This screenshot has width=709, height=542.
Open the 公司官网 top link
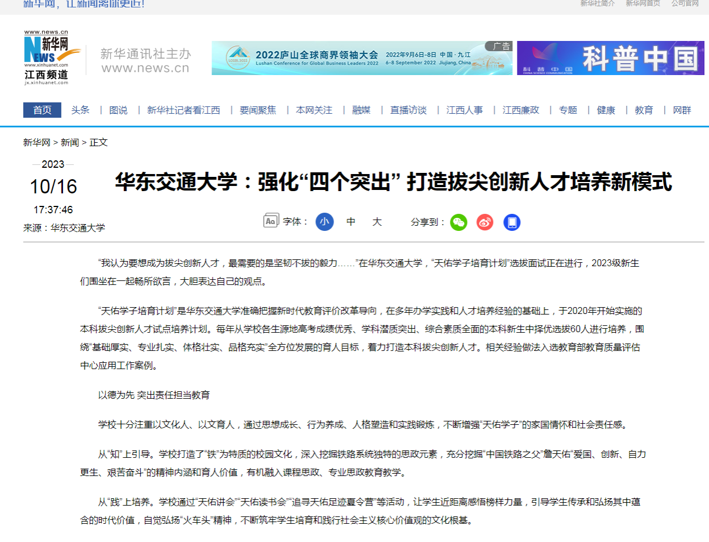[685, 3]
